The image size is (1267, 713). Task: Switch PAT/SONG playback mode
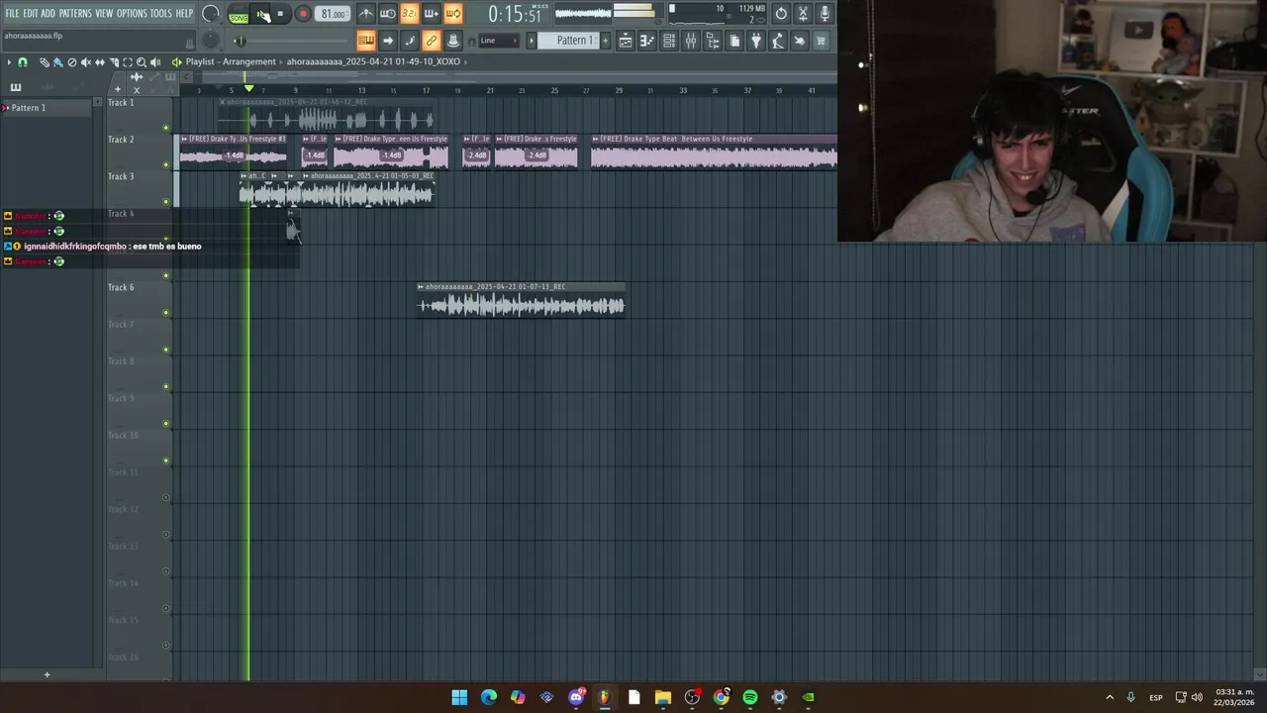(x=239, y=14)
